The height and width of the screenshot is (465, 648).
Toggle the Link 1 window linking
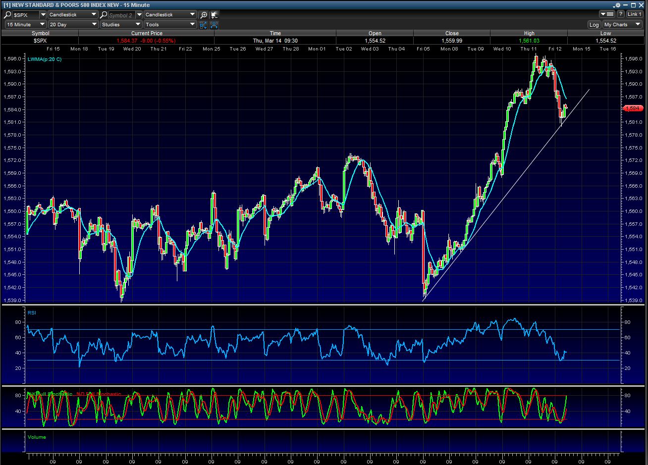(634, 14)
